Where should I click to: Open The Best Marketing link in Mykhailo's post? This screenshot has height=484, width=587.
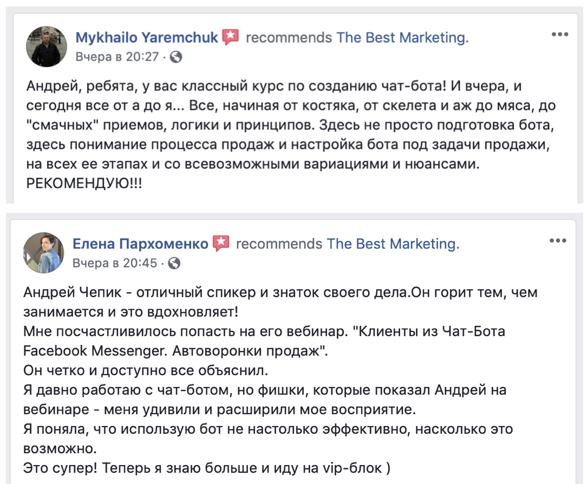pyautogui.click(x=401, y=37)
